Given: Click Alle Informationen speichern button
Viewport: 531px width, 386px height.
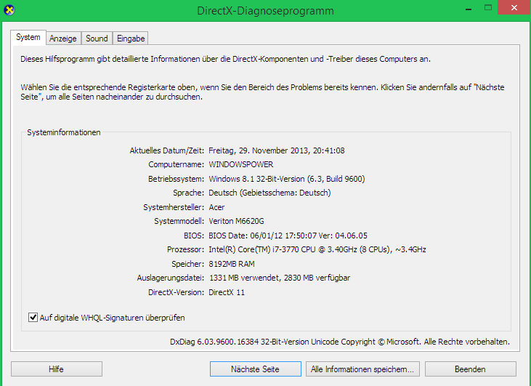Looking at the screenshot, I should [362, 369].
